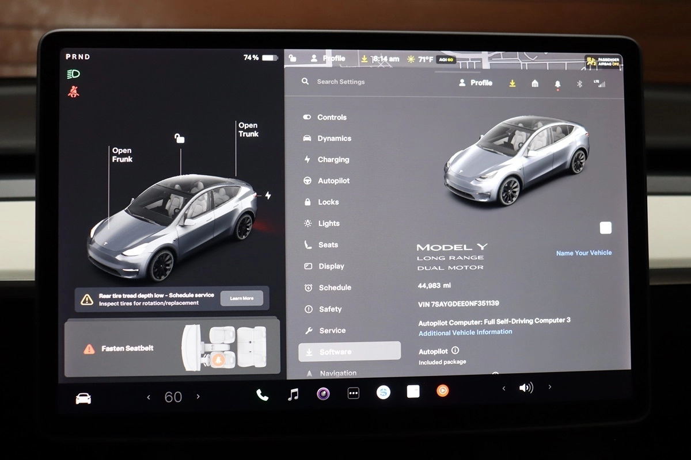This screenshot has height=460, width=691.
Task: Open the Charging settings menu
Action: point(326,160)
